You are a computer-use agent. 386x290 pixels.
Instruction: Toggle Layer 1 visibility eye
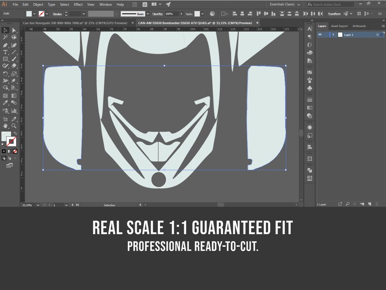coord(320,35)
